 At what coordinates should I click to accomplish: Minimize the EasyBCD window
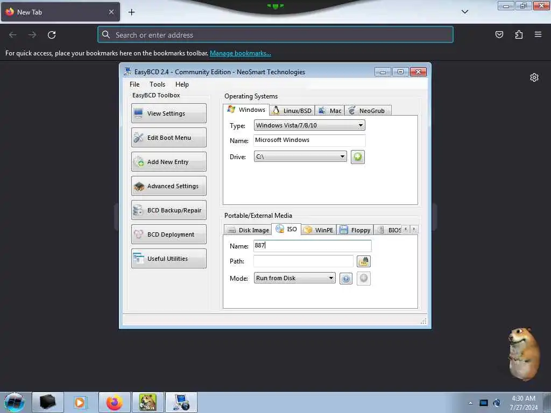383,72
